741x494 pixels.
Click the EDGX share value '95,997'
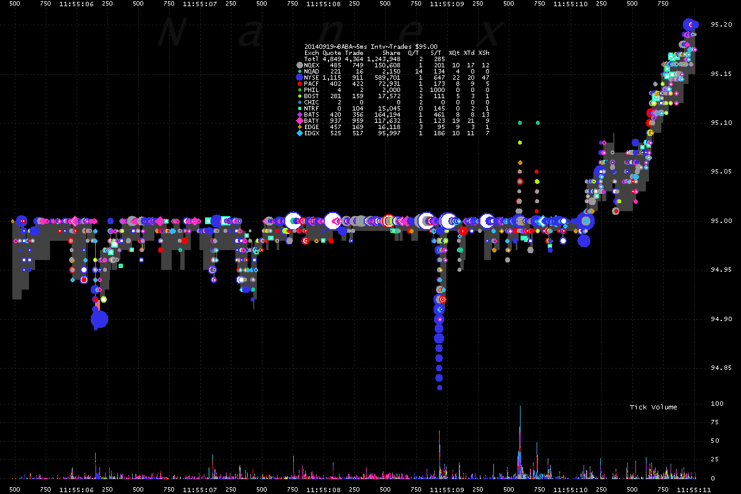pos(390,133)
